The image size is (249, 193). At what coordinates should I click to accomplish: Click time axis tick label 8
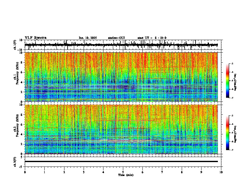[182, 172]
